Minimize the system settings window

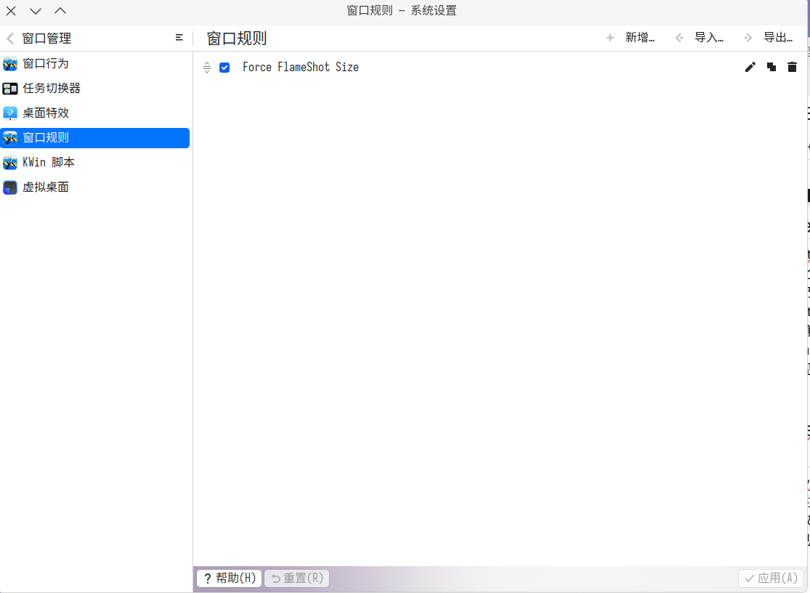(x=36, y=11)
